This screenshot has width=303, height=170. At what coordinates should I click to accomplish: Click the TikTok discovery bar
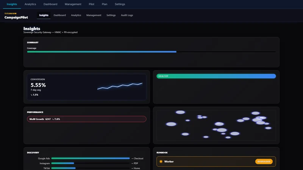[91, 168]
